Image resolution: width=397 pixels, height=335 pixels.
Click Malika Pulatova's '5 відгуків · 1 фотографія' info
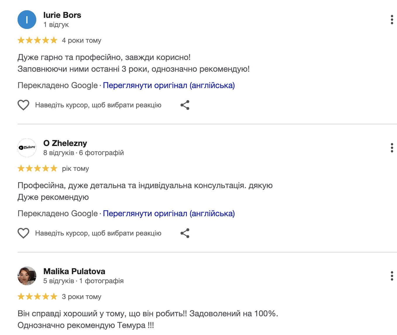point(83,281)
